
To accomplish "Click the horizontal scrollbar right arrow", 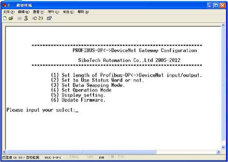I will click(218, 152).
